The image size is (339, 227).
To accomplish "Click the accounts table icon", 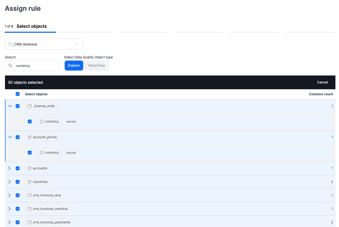I will point(30,168).
